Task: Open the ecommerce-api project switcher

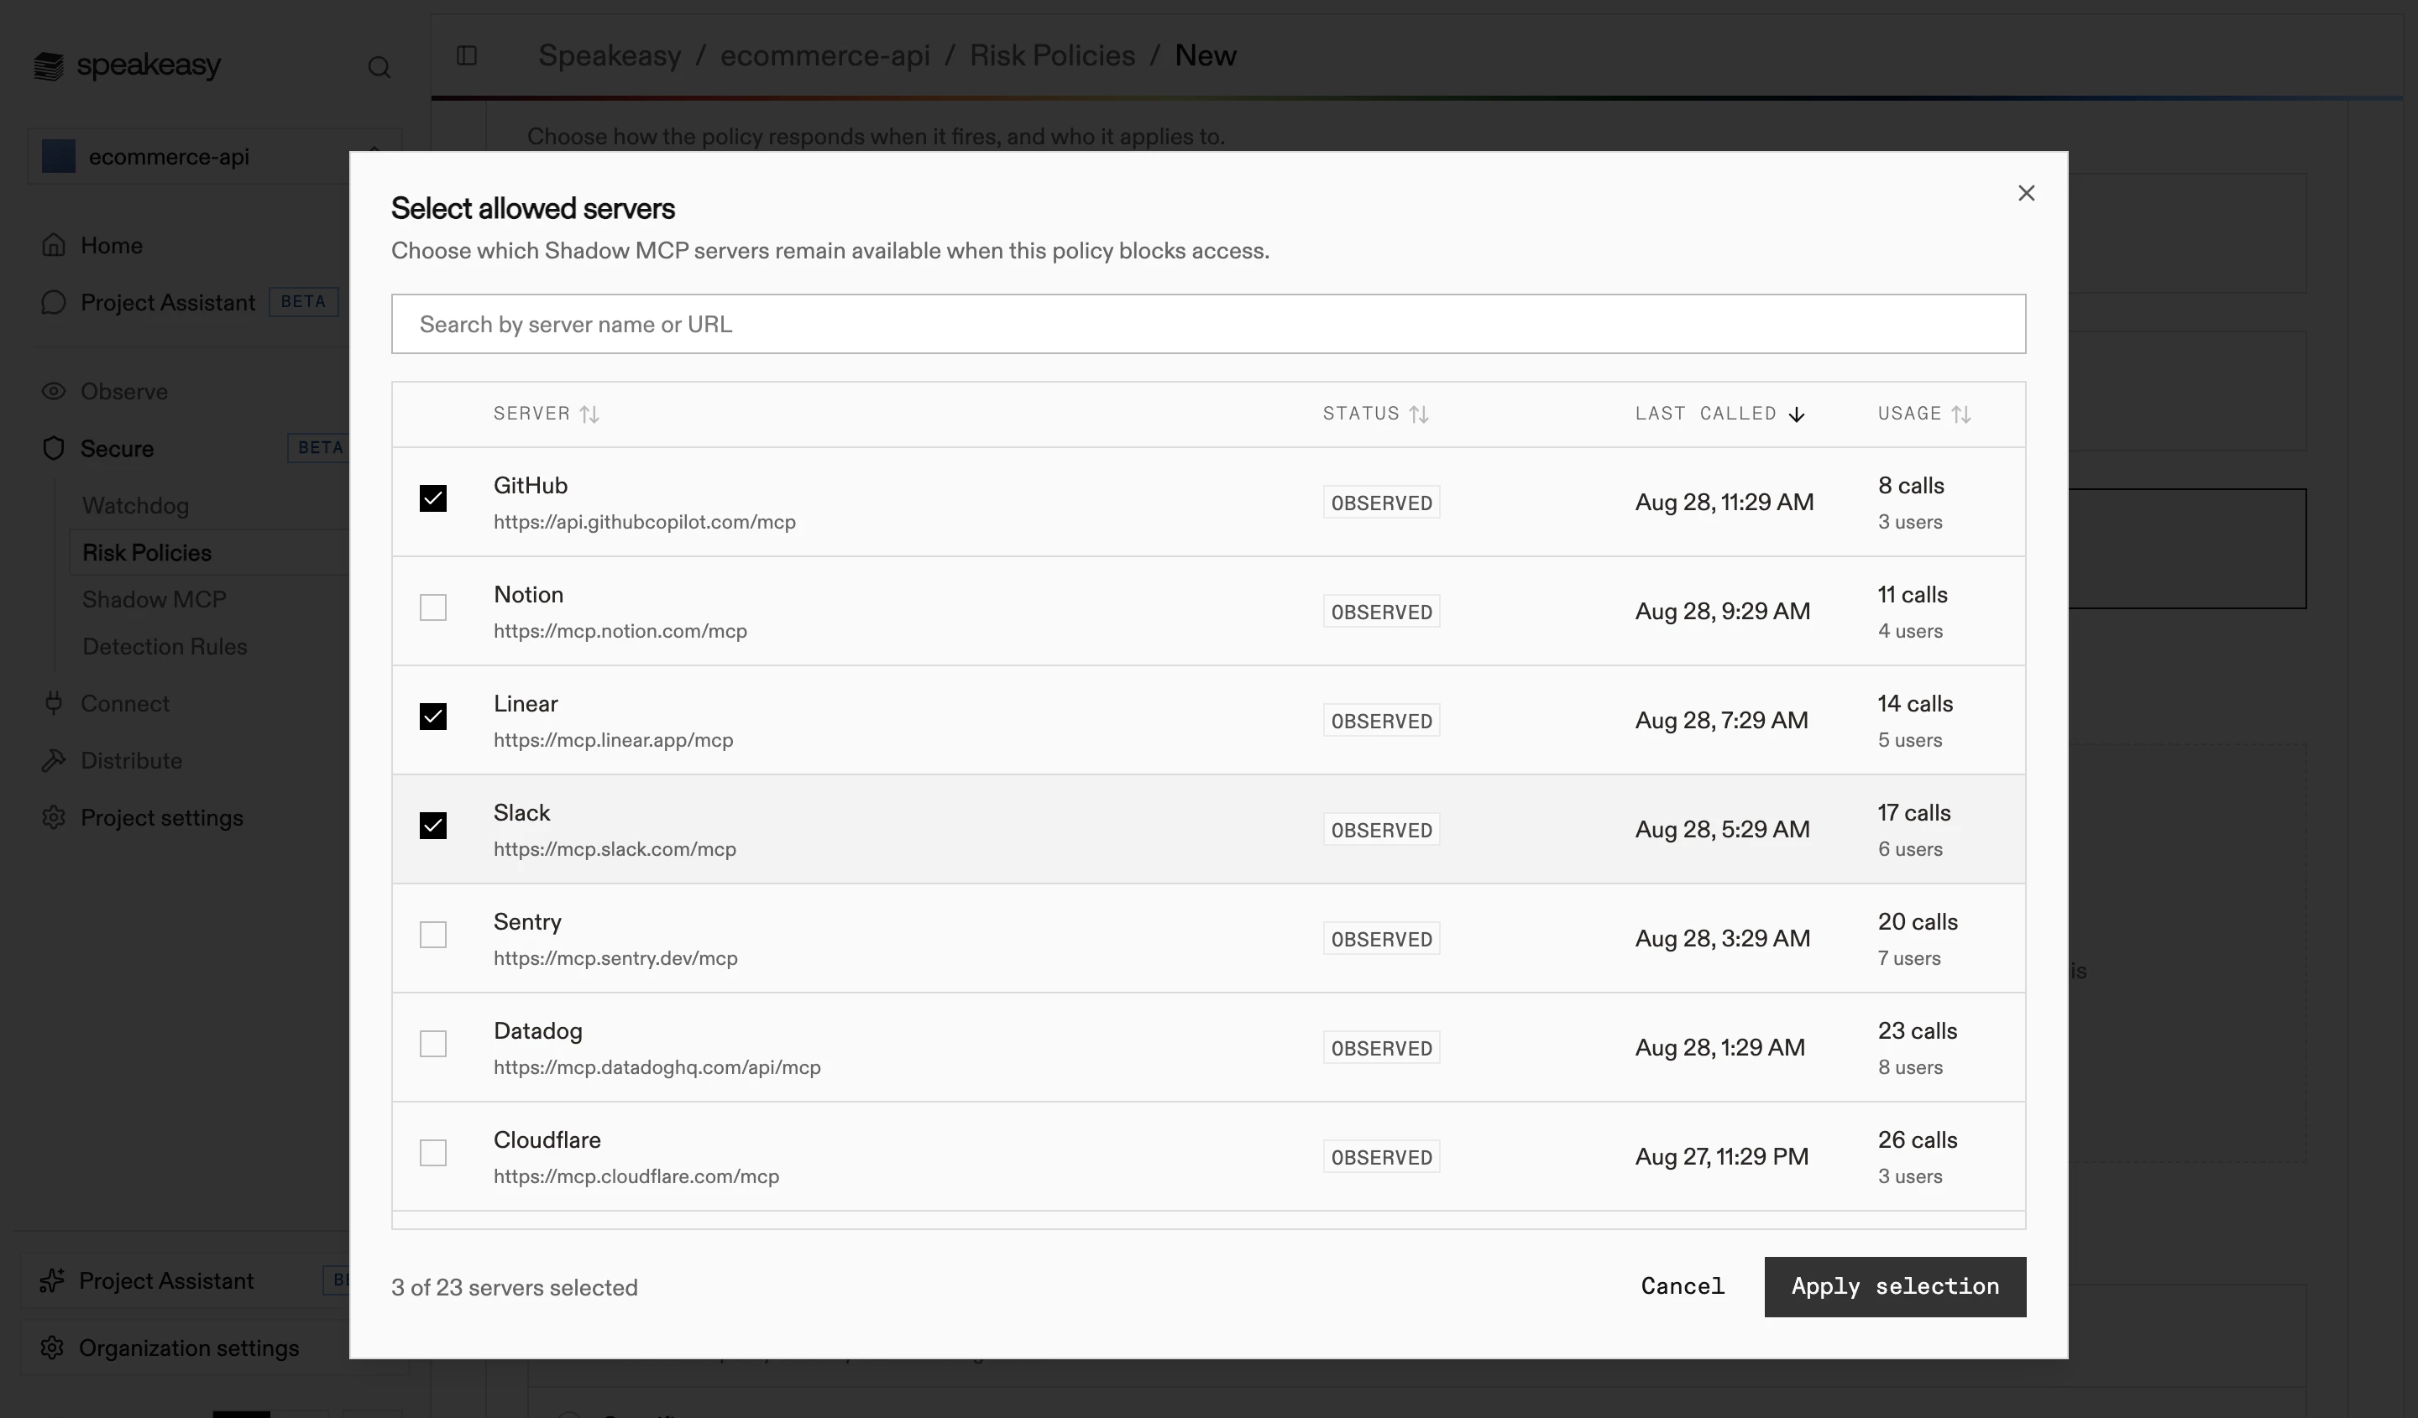Action: pos(214,156)
